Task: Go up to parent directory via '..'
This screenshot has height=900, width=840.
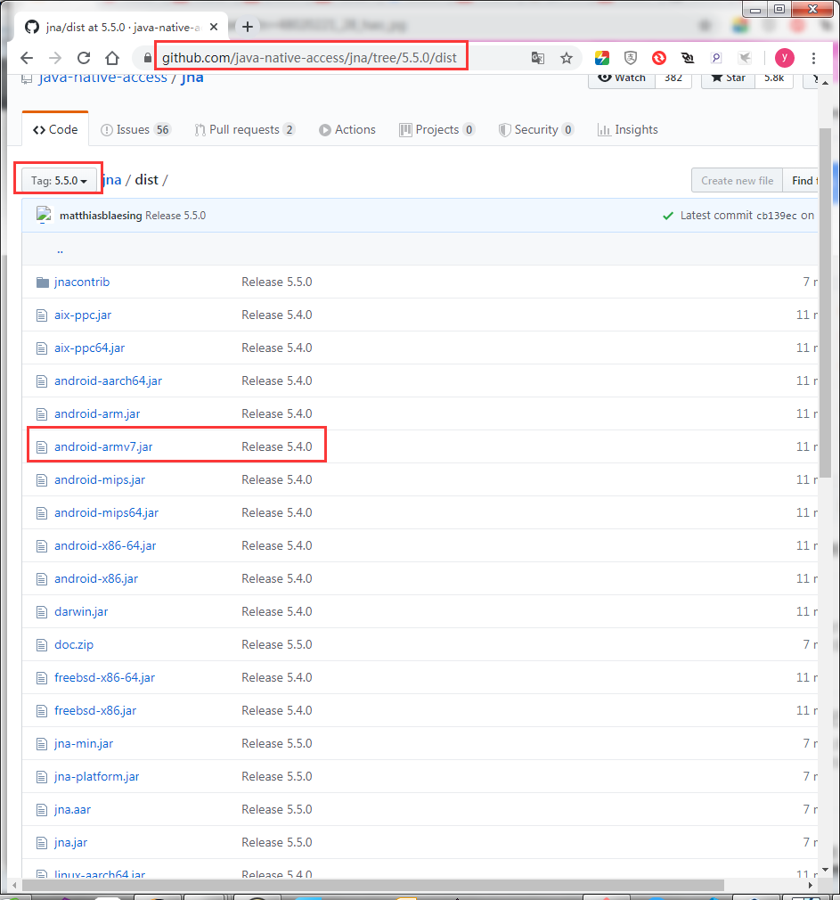Action: coord(60,250)
